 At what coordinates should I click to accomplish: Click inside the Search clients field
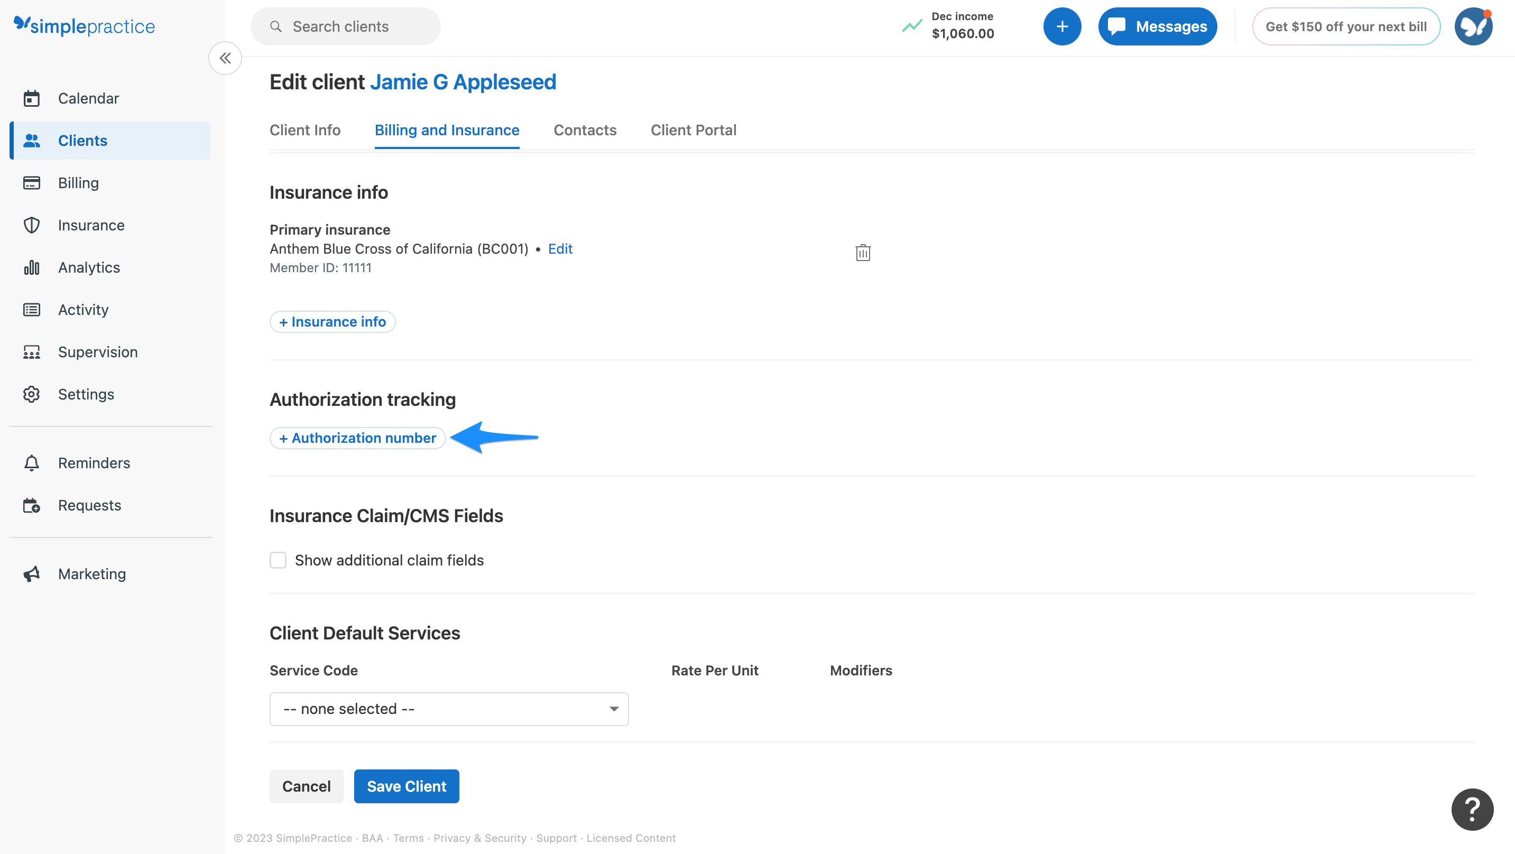pyautogui.click(x=345, y=26)
